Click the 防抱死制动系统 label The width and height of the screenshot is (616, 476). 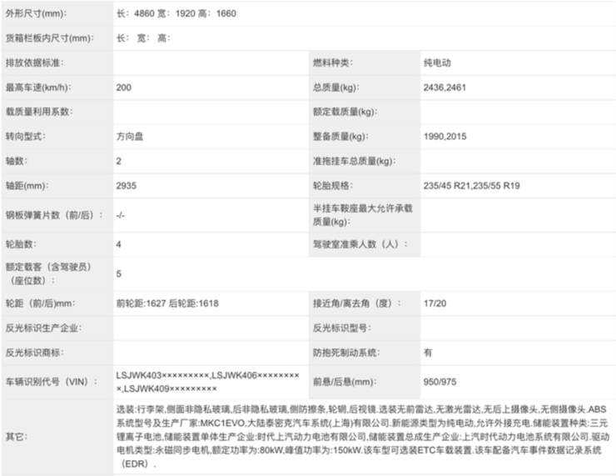tap(346, 353)
